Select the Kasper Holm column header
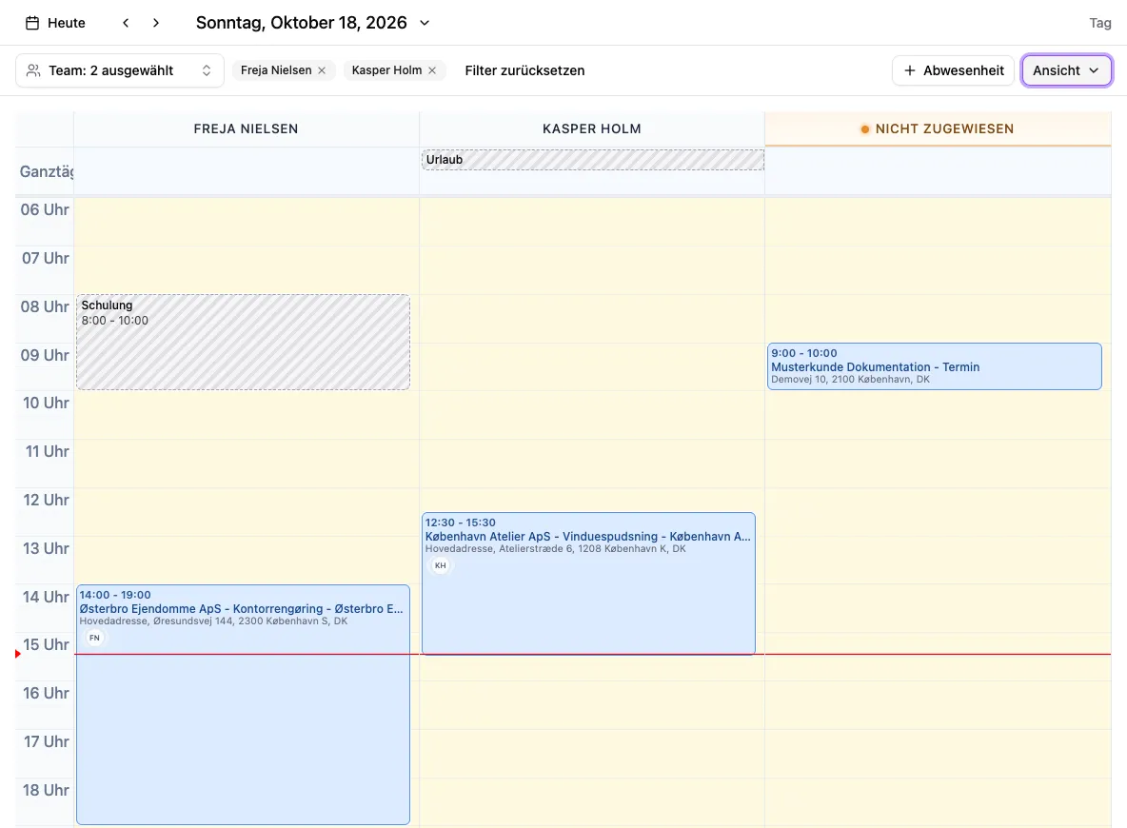The height and width of the screenshot is (828, 1127). 591,129
